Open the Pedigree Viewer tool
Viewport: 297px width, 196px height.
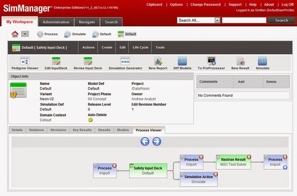25,61
